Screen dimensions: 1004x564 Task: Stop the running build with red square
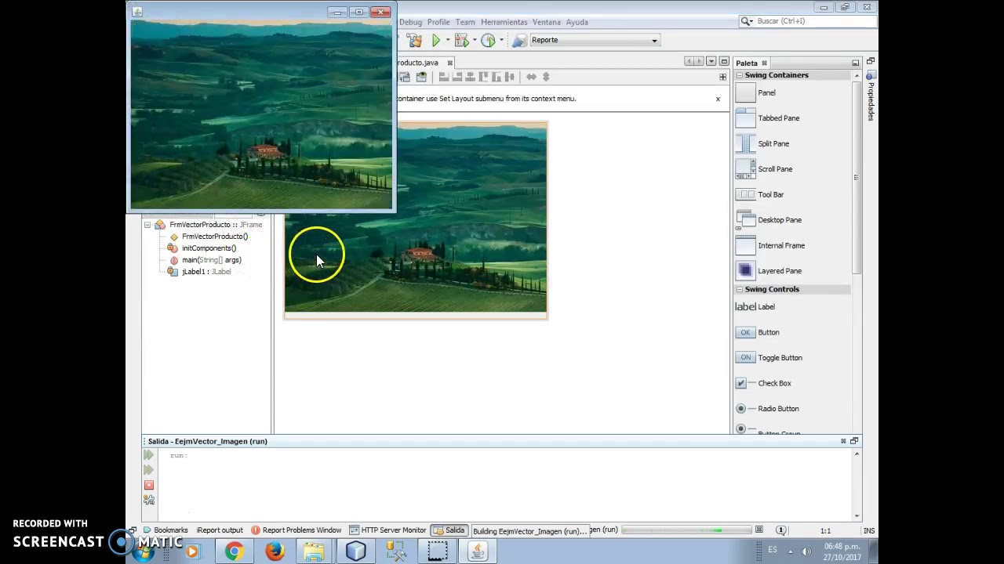148,485
